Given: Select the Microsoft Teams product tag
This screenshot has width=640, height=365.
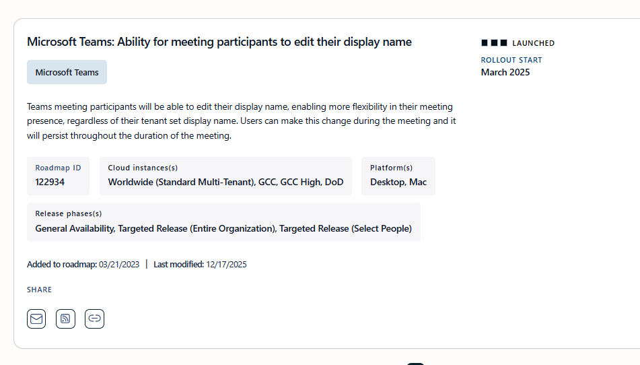Looking at the screenshot, I should point(67,72).
